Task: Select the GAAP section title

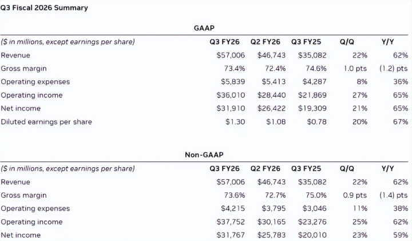Action: pos(204,27)
